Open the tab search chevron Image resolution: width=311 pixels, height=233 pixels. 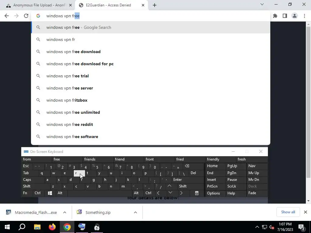pyautogui.click(x=262, y=4)
